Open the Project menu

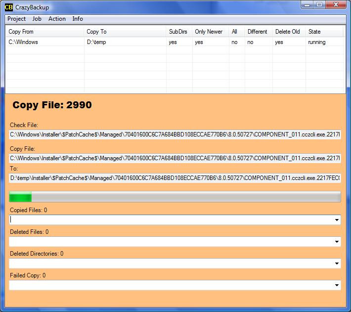[17, 19]
